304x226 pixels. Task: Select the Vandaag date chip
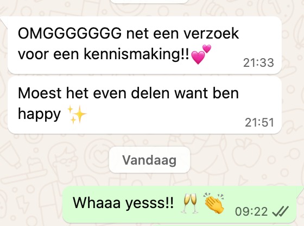pyautogui.click(x=149, y=160)
